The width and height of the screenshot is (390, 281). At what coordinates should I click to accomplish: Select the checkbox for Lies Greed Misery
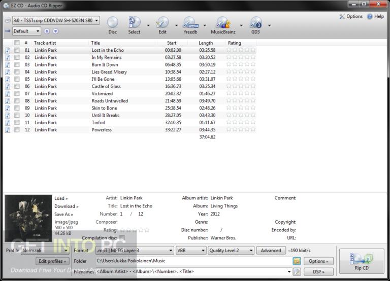click(x=17, y=72)
